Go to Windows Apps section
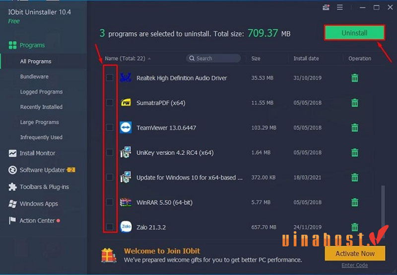The width and height of the screenshot is (397, 275). pyautogui.click(x=39, y=204)
